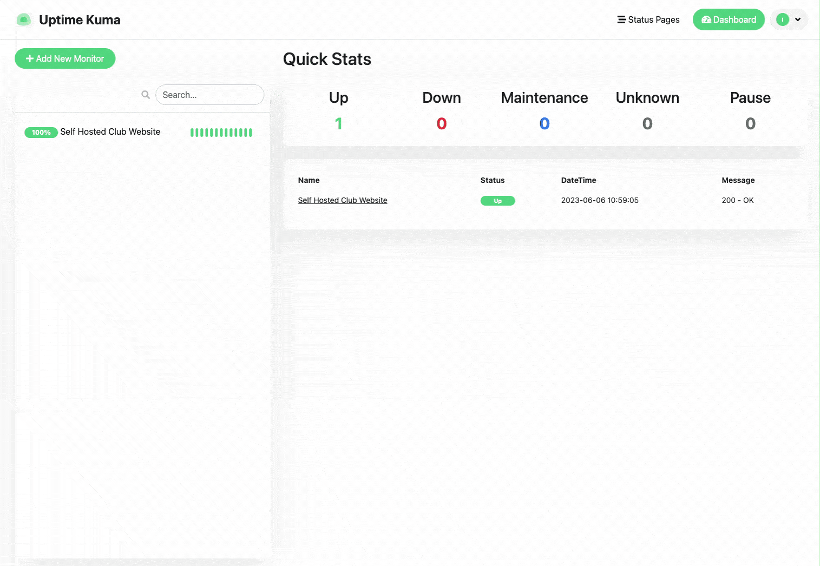Click the Name column header
Image resolution: width=820 pixels, height=566 pixels.
click(309, 180)
